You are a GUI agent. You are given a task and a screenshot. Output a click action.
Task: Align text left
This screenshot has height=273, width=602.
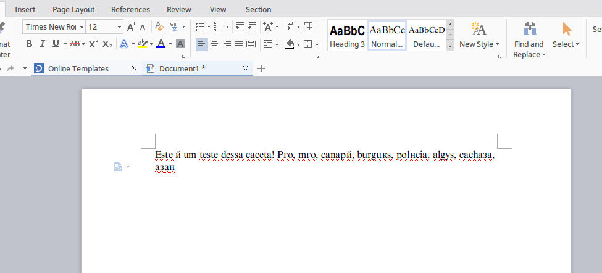point(201,44)
